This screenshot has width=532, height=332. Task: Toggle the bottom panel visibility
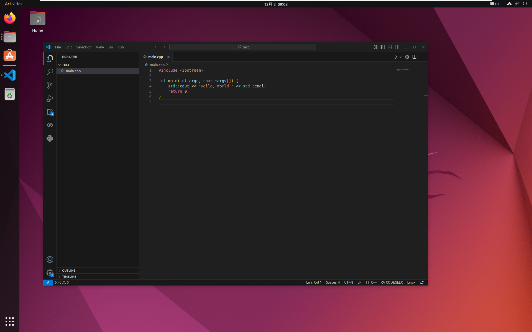[x=390, y=47]
